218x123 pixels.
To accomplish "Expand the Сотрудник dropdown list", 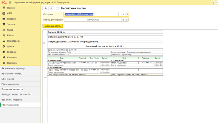I will click(120, 14).
